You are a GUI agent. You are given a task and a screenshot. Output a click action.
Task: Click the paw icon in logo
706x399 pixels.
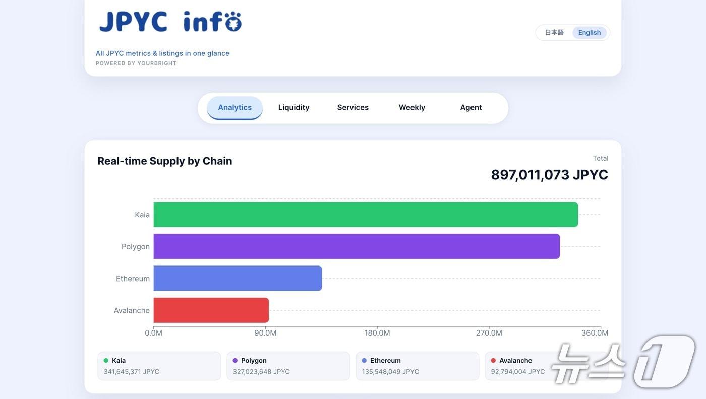click(232, 22)
